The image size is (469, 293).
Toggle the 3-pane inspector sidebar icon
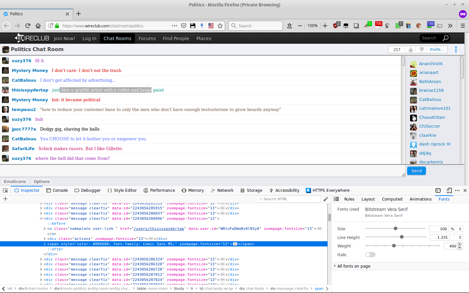tap(336, 199)
